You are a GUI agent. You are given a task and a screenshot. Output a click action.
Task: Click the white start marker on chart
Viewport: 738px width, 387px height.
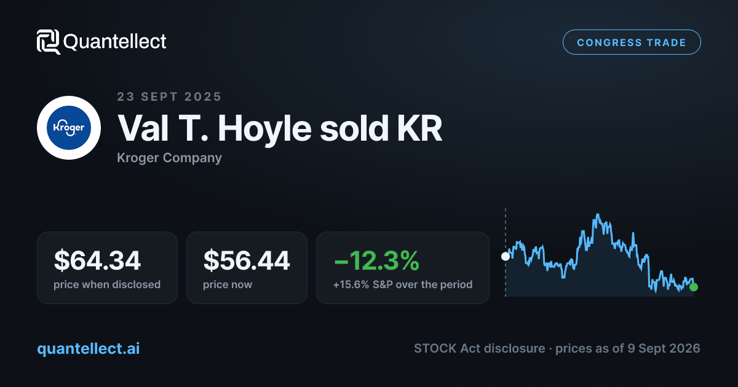coord(506,256)
